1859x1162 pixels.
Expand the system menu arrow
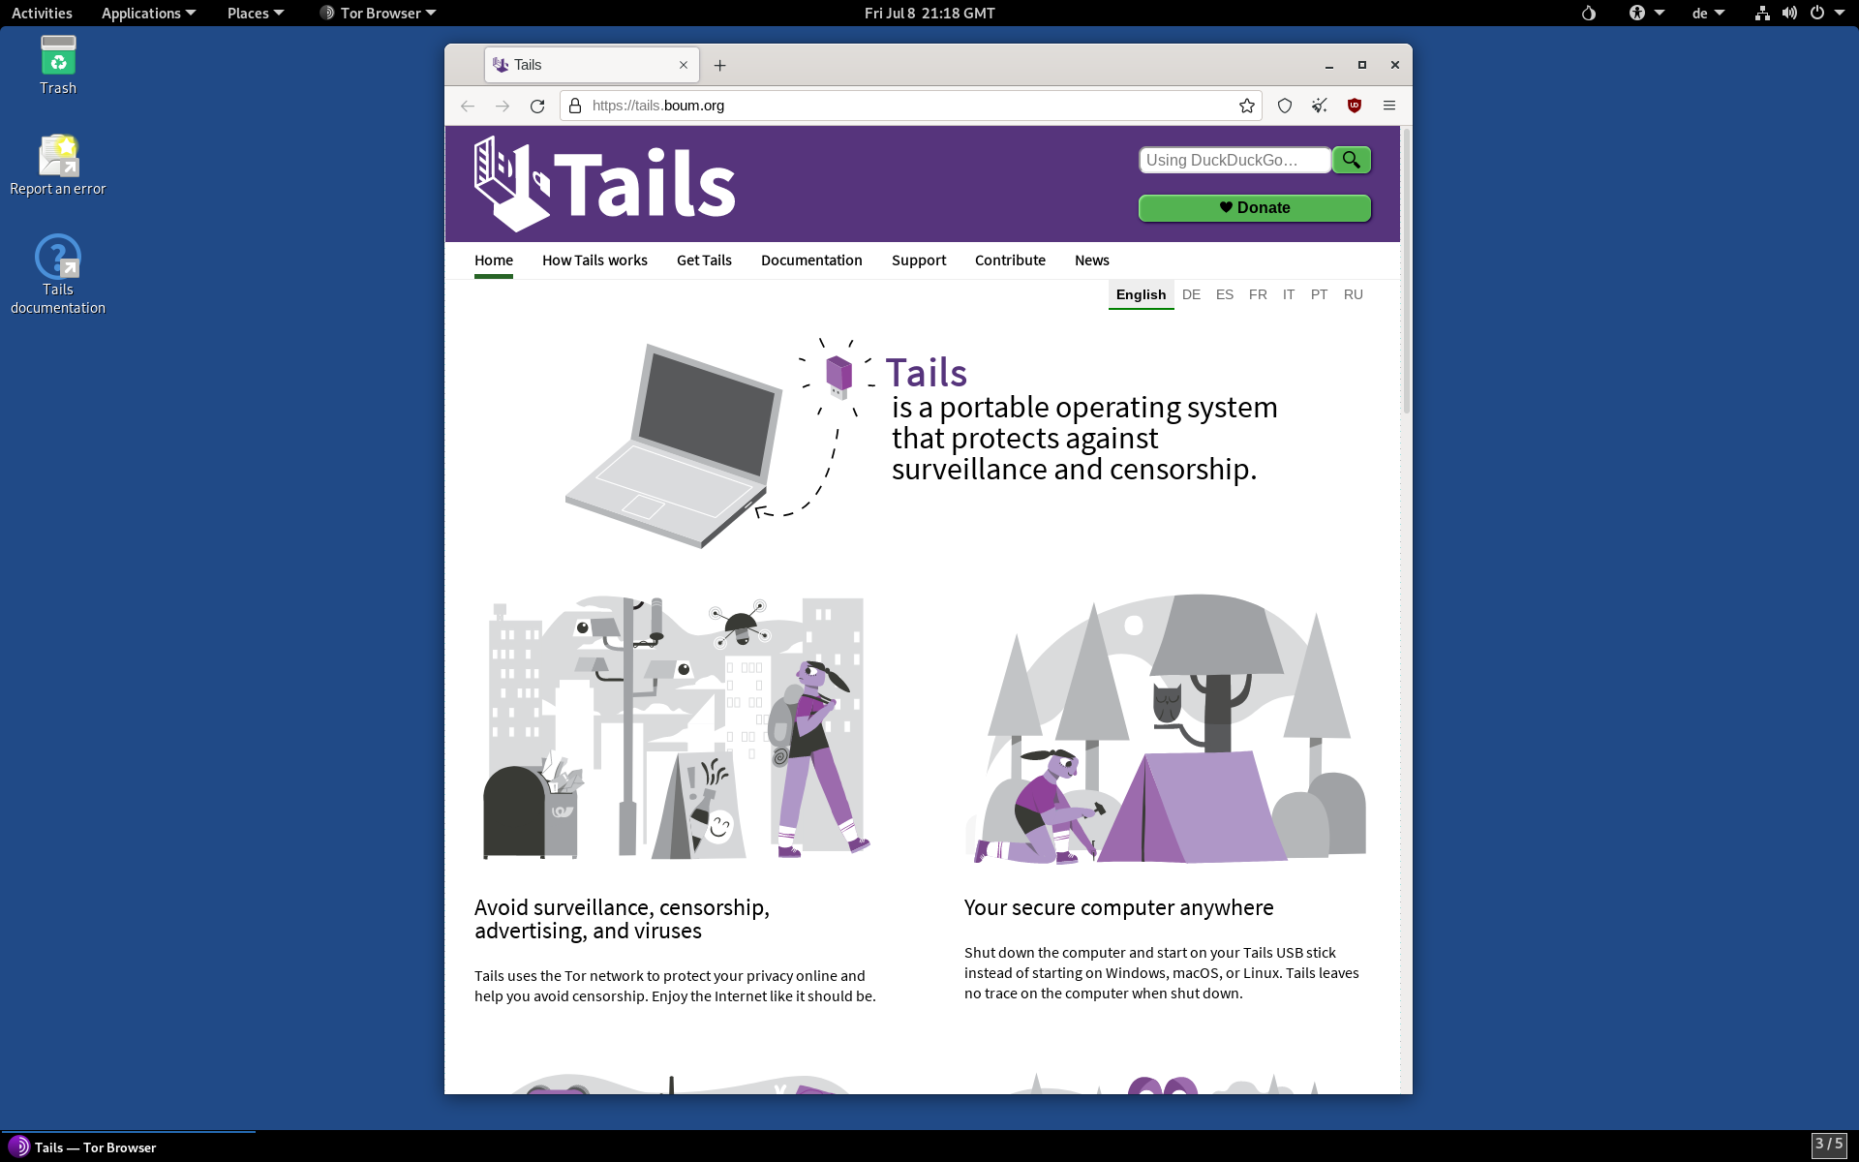point(1840,13)
